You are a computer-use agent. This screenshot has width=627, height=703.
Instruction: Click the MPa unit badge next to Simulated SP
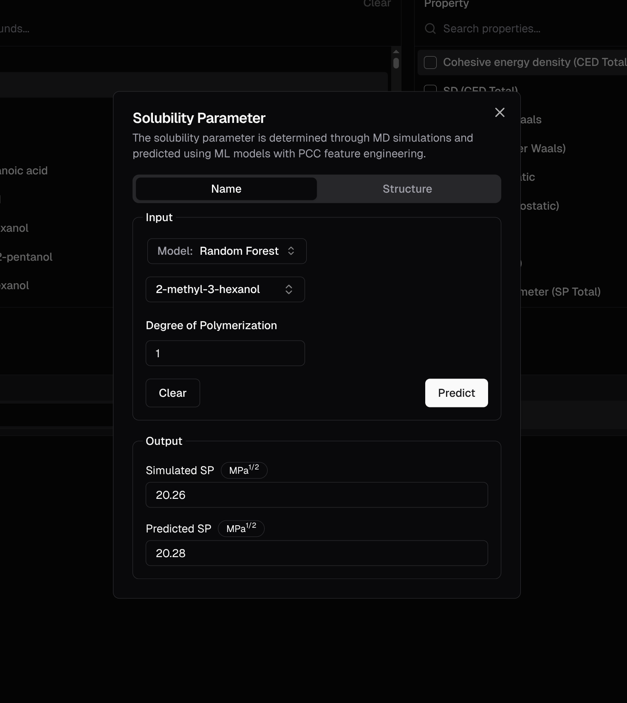click(244, 470)
